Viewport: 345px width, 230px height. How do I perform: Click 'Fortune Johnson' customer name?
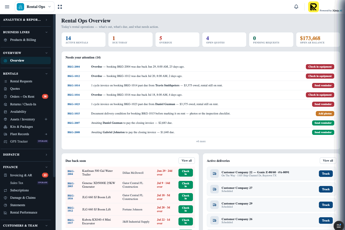pos(133,210)
